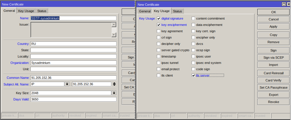Open Status tab in left window
The image size is (291, 120).
(x=42, y=11)
